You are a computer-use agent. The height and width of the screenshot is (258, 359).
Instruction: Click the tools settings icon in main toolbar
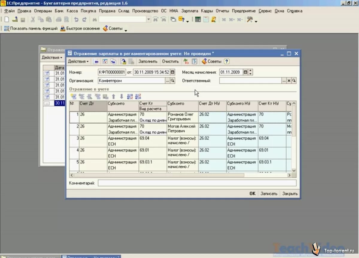[x=249, y=20]
